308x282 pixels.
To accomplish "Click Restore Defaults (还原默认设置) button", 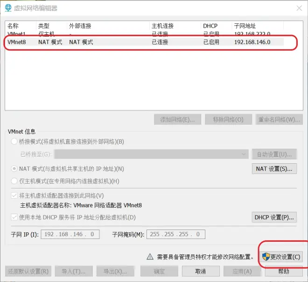I will tap(28, 271).
